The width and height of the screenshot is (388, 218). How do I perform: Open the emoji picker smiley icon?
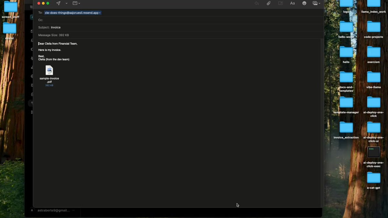click(304, 3)
